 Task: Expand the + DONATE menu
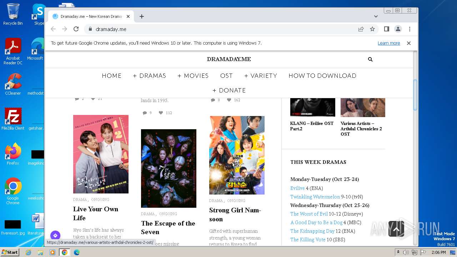click(229, 90)
